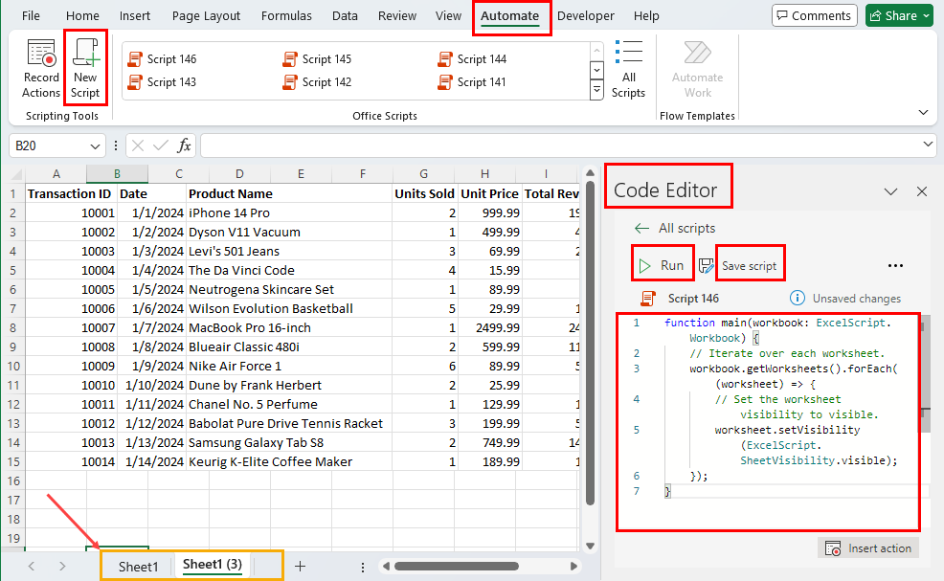Click the Insert action button
Image resolution: width=944 pixels, height=581 pixels.
(x=868, y=548)
